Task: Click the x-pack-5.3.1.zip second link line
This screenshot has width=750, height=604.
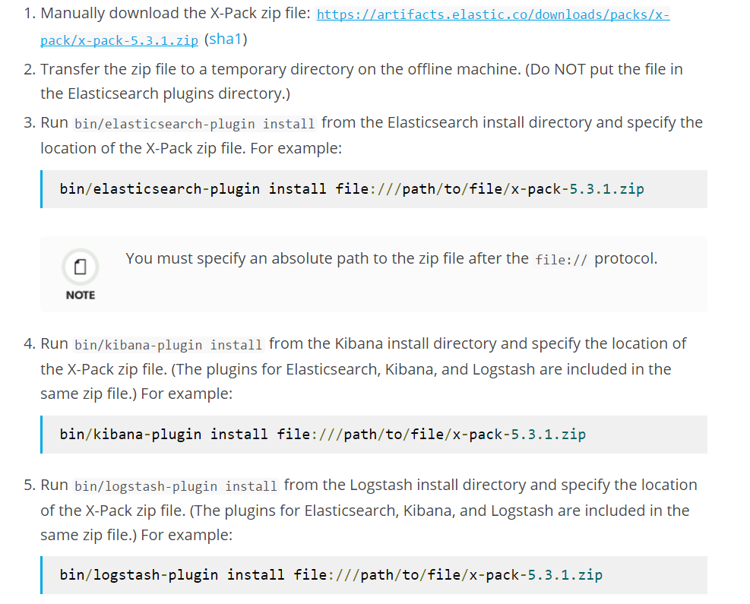Action: pyautogui.click(x=119, y=41)
